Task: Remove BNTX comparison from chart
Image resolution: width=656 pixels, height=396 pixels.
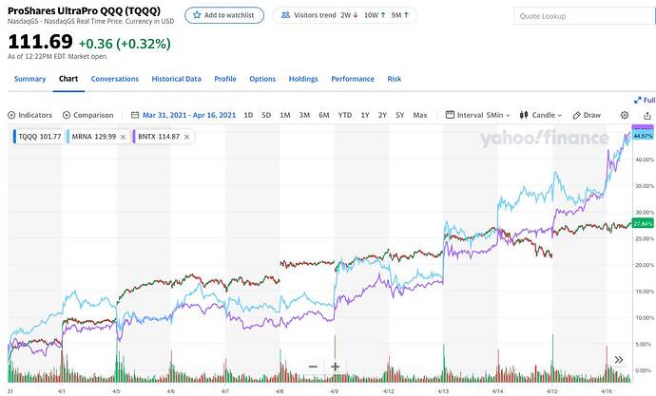Action: click(187, 137)
